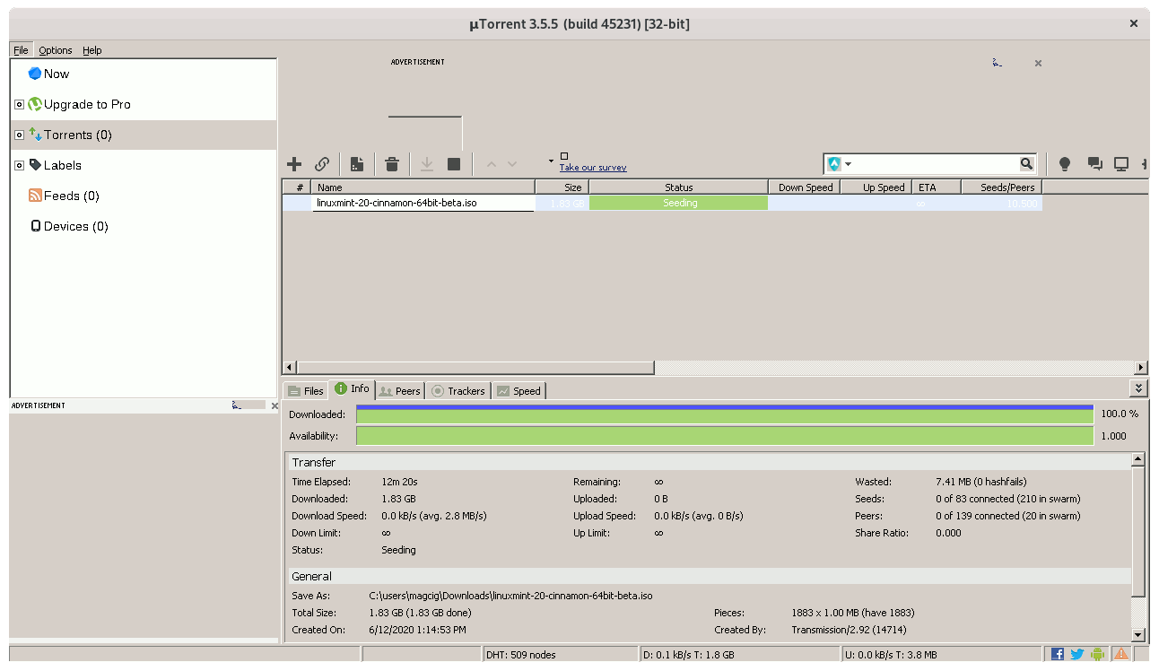Click the Availability bar

pyautogui.click(x=725, y=436)
